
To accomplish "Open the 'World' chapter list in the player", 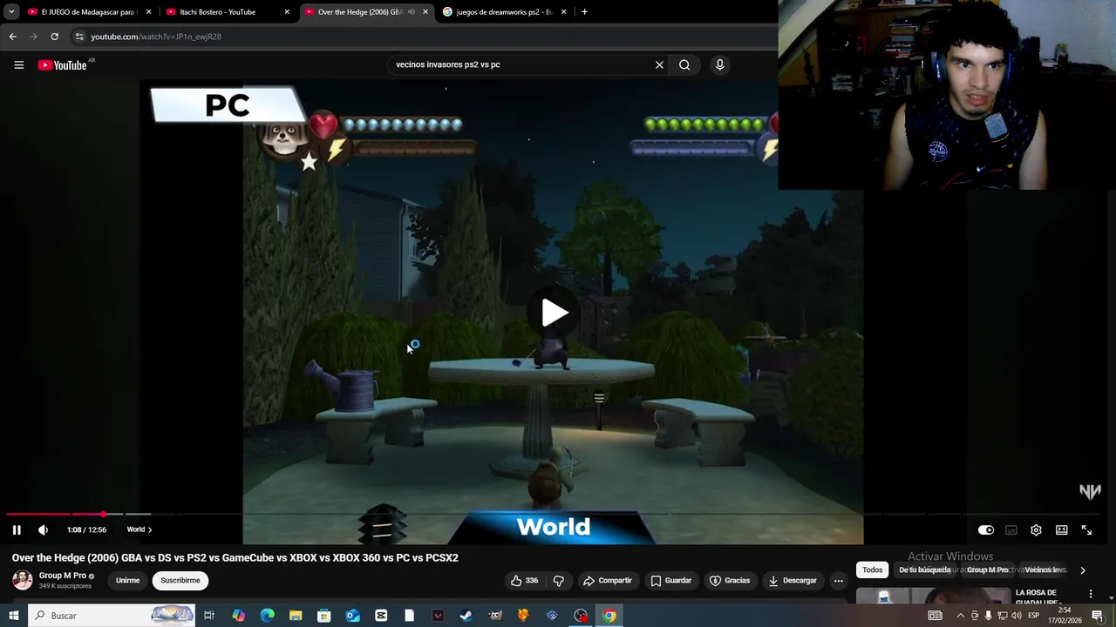I will (139, 529).
